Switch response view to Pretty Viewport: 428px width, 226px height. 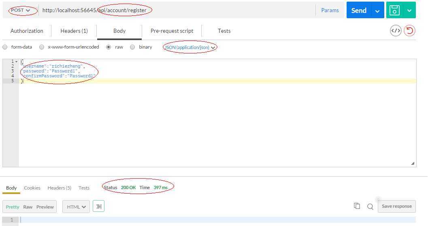(x=12, y=207)
